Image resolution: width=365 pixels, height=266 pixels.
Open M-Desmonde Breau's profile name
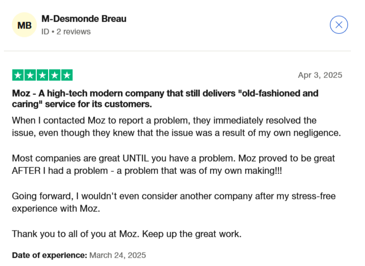coord(84,19)
